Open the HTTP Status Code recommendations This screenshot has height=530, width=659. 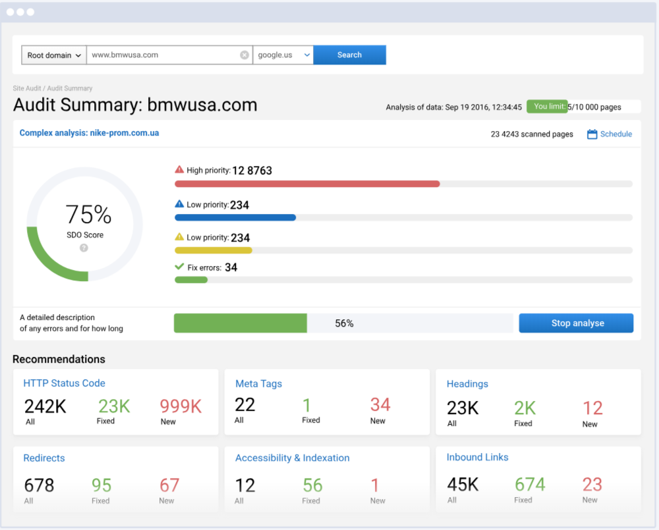[x=64, y=383]
